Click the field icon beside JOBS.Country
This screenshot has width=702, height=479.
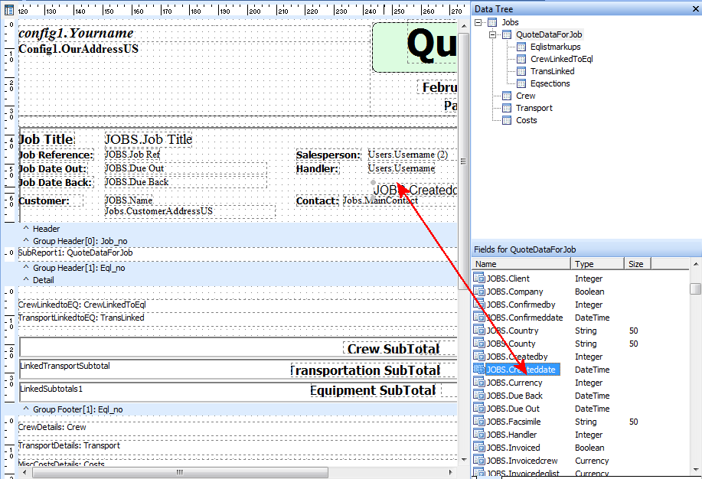[479, 331]
